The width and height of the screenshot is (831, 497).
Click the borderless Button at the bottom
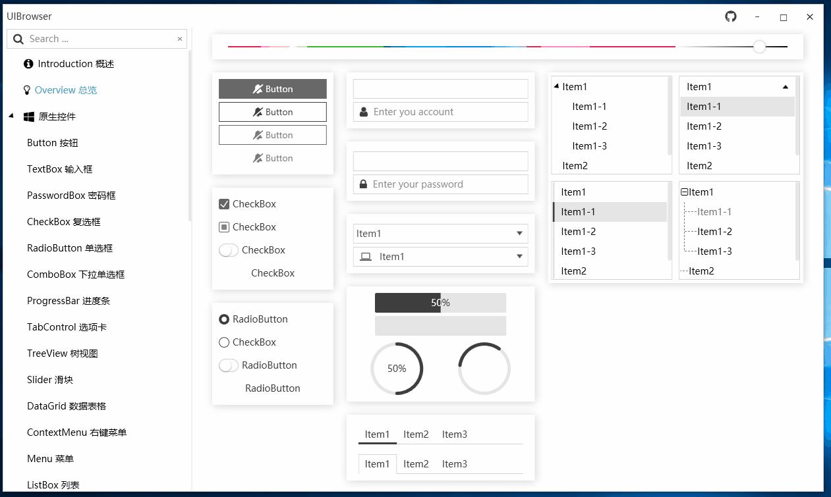coord(273,158)
